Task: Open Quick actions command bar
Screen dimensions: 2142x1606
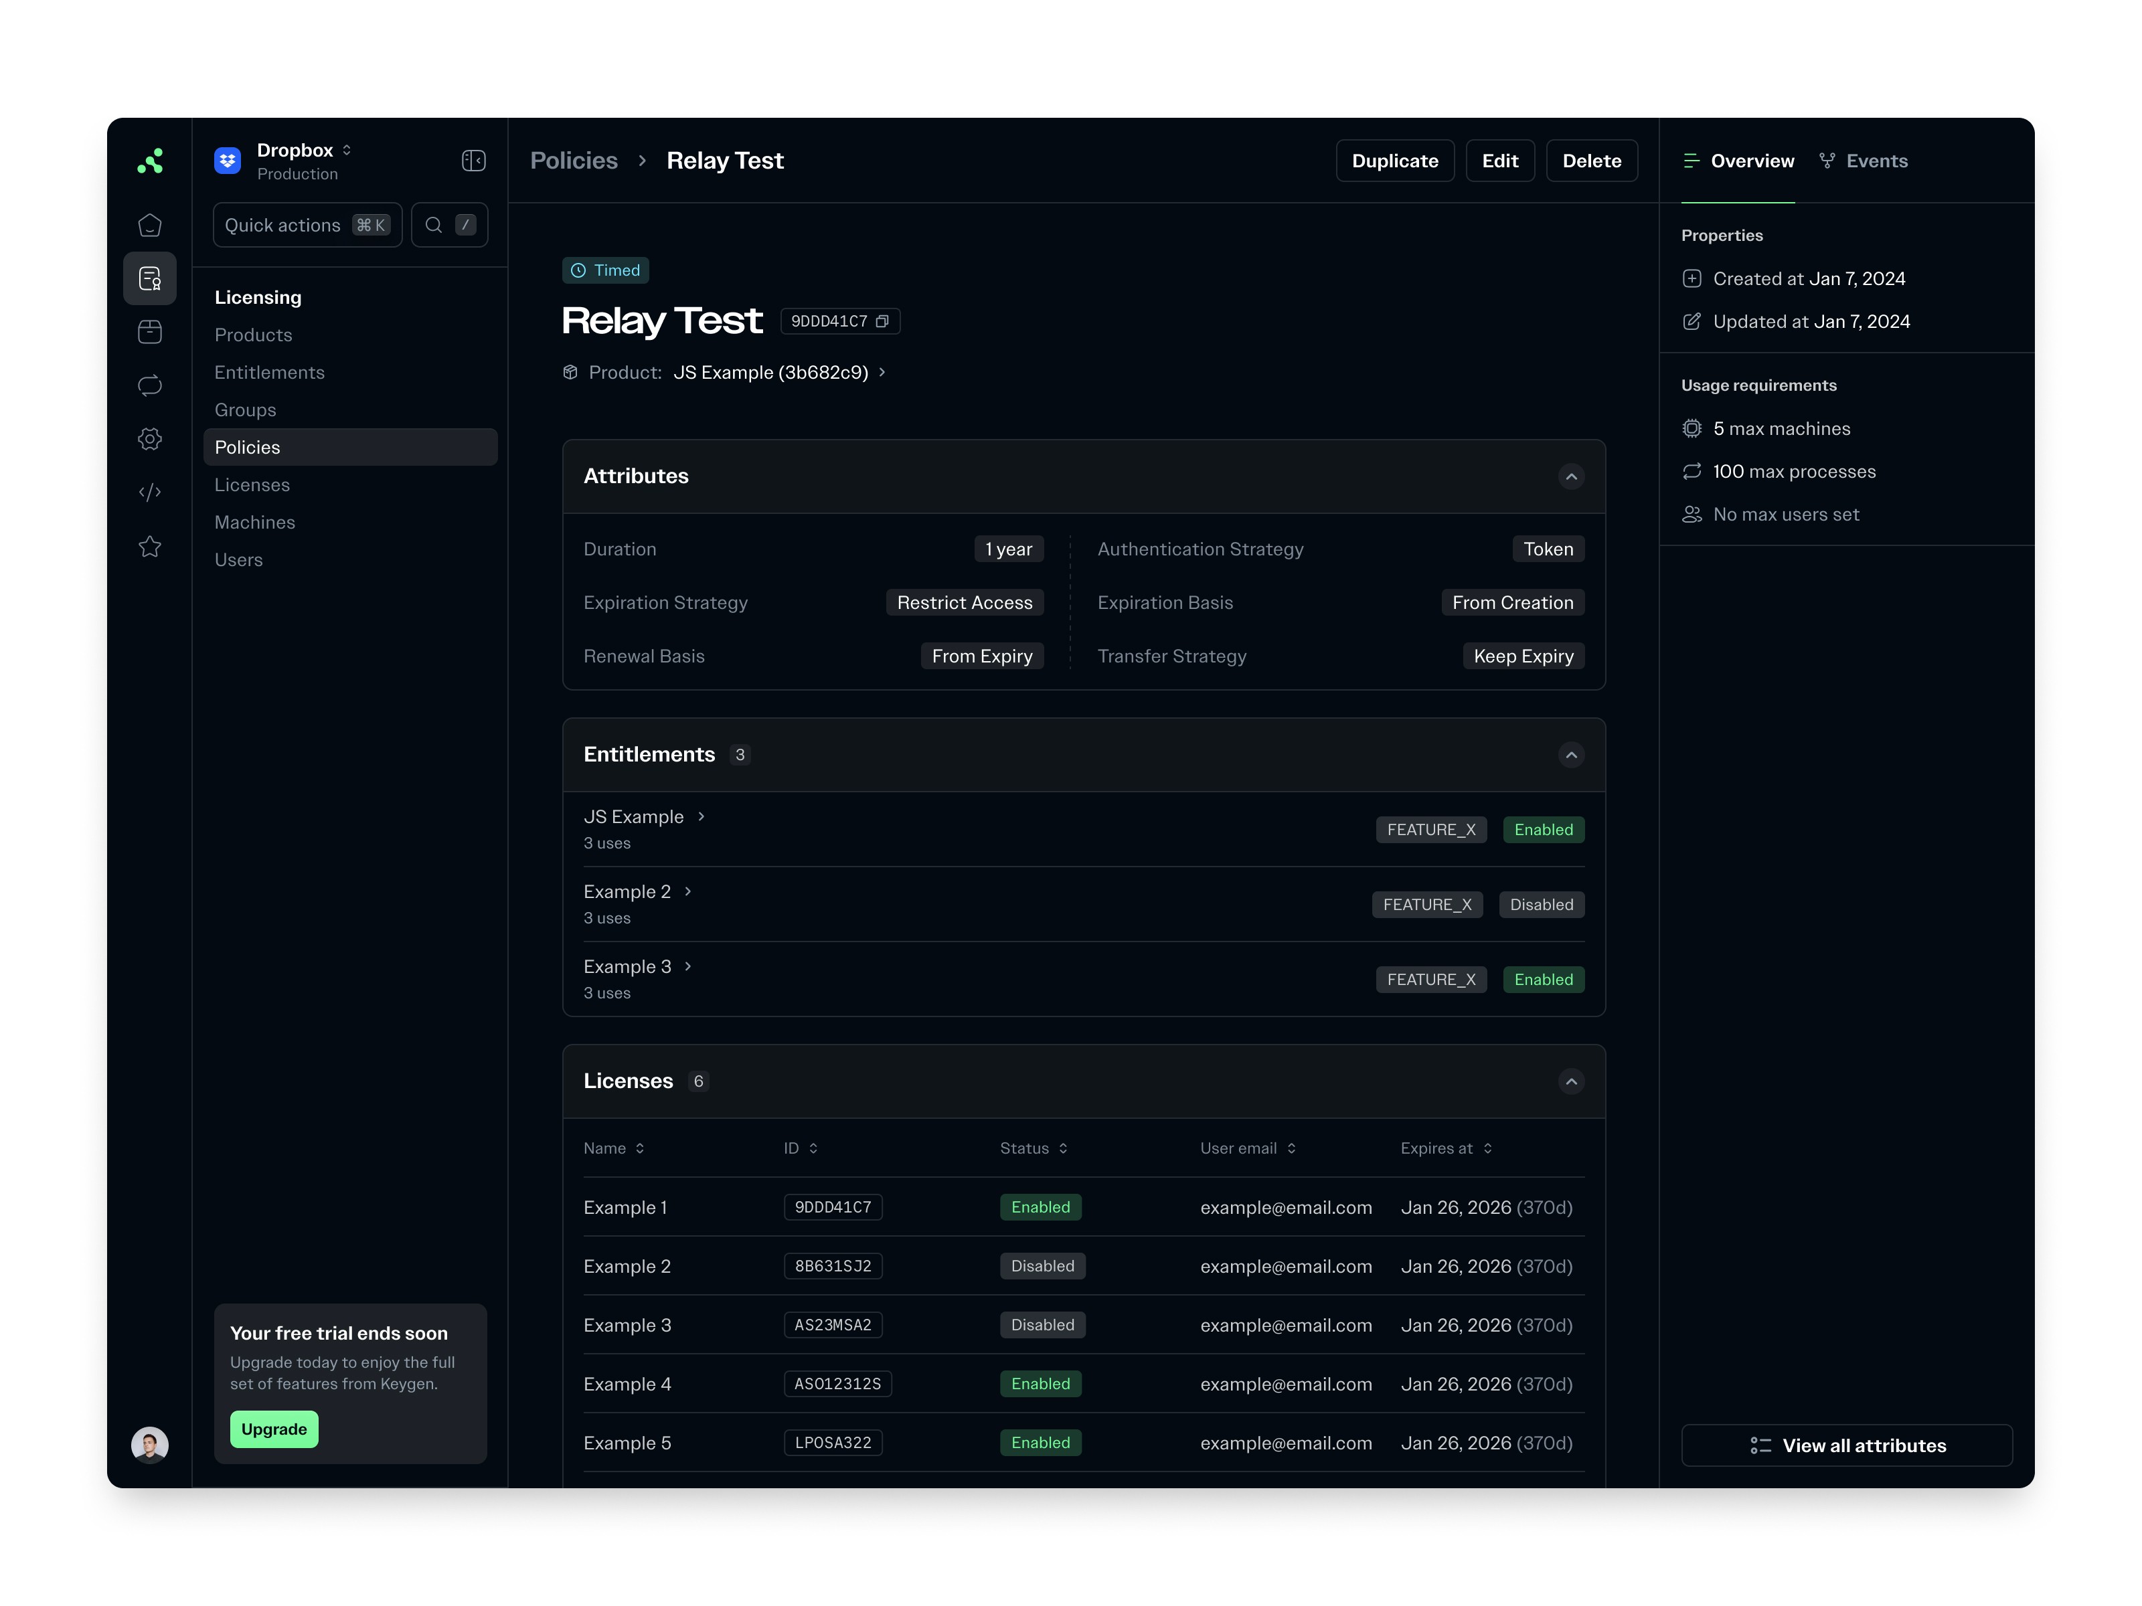Action: (307, 225)
